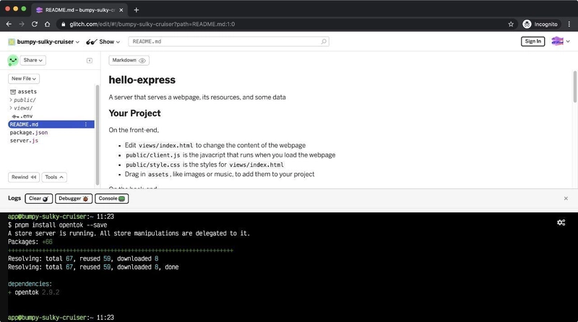Viewport: 578px width, 322px height.
Task: Open terminal settings gear icon
Action: pos(561,222)
